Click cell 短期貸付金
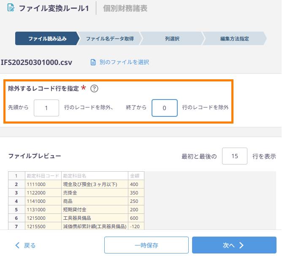This screenshot has height=256, width=282. 95,210
